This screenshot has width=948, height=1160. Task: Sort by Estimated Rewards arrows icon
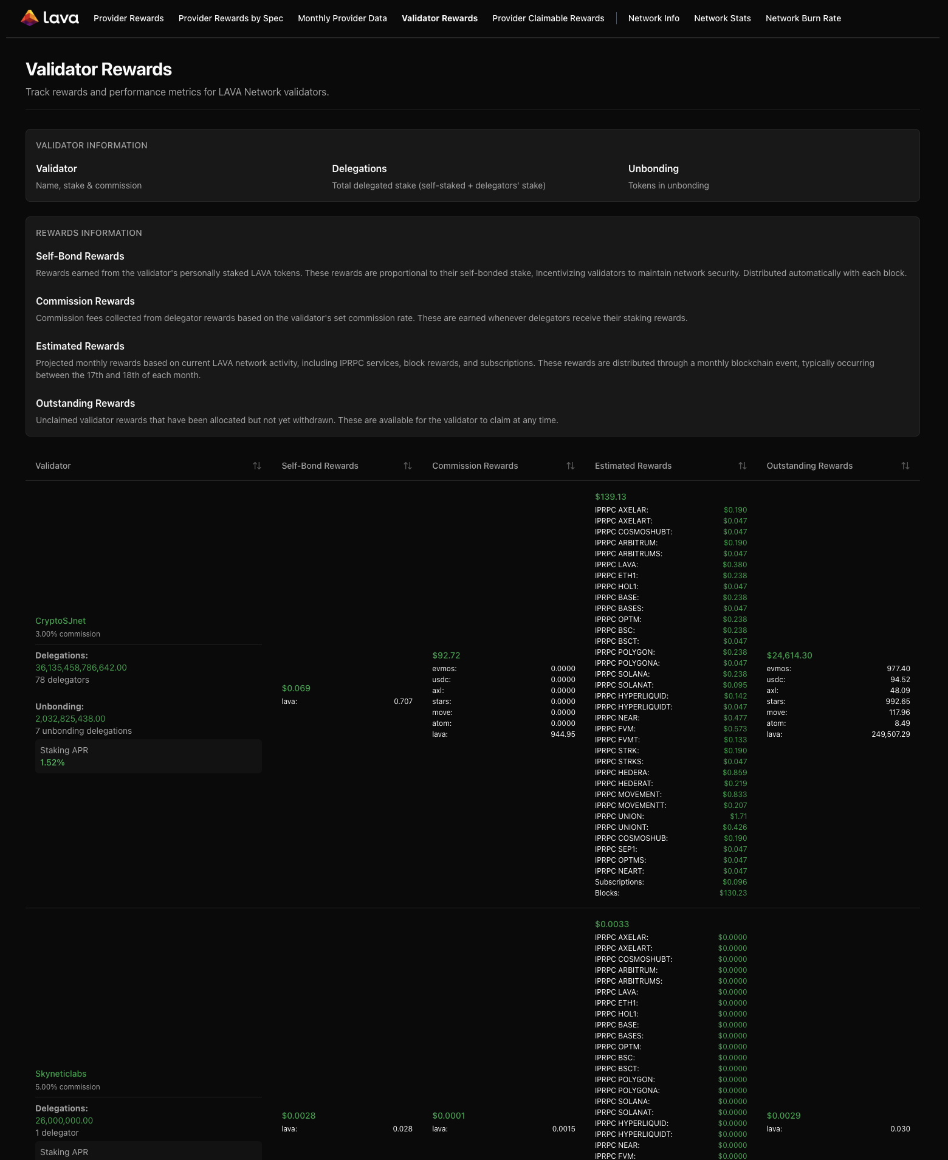click(x=743, y=466)
